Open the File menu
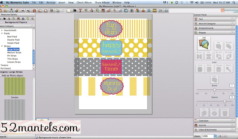This screenshot has height=139, width=238. (34, 3)
